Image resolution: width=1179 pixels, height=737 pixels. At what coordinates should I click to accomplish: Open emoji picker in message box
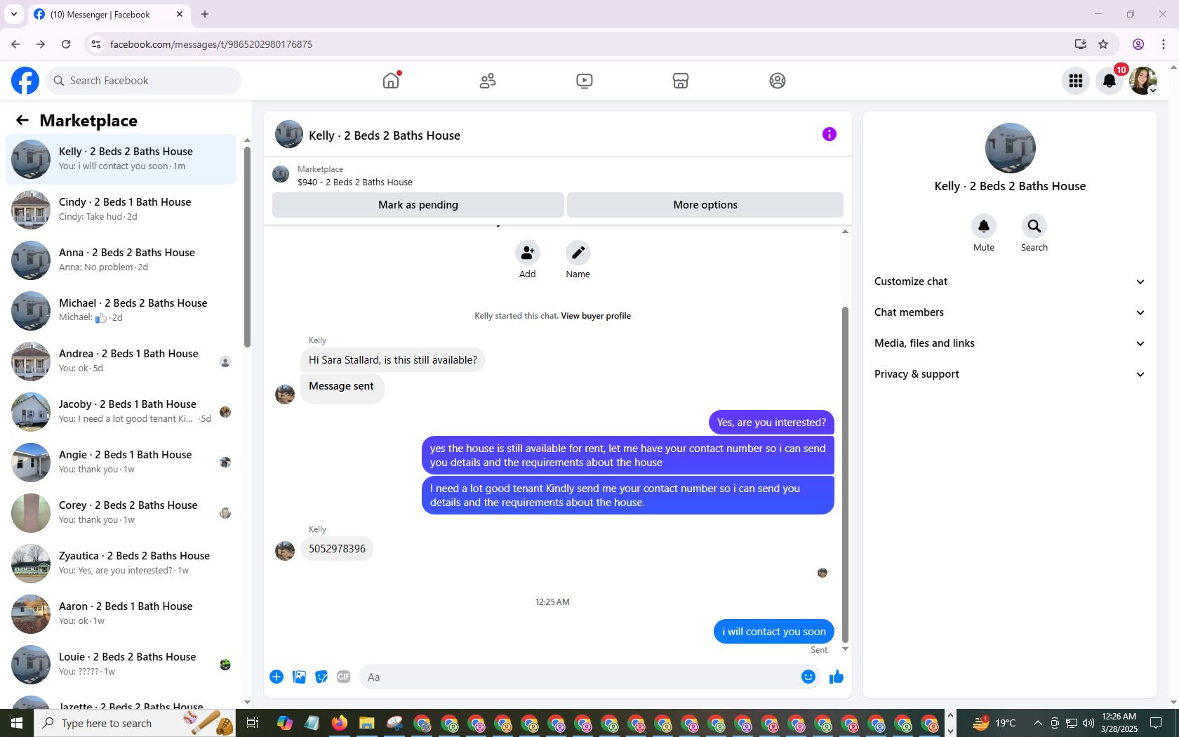(x=808, y=677)
